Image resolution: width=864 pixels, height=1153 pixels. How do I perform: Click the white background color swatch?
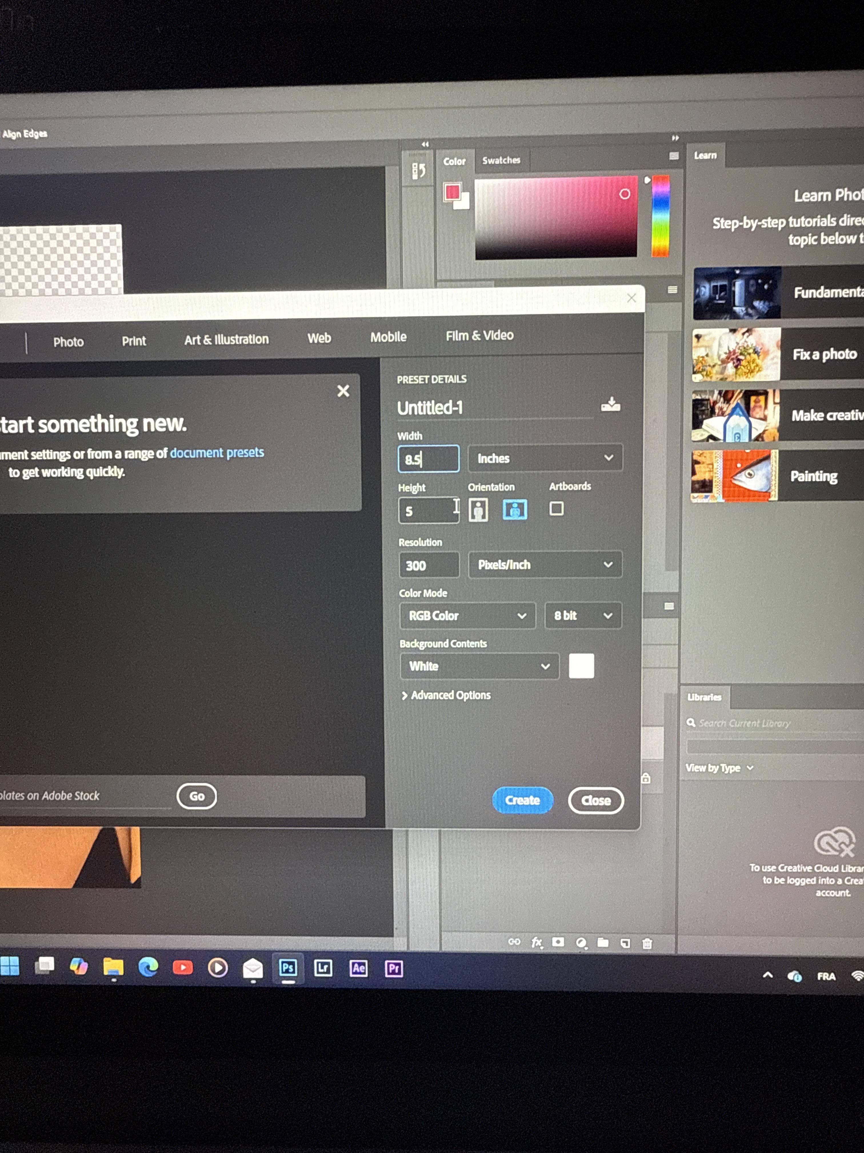pyautogui.click(x=581, y=666)
